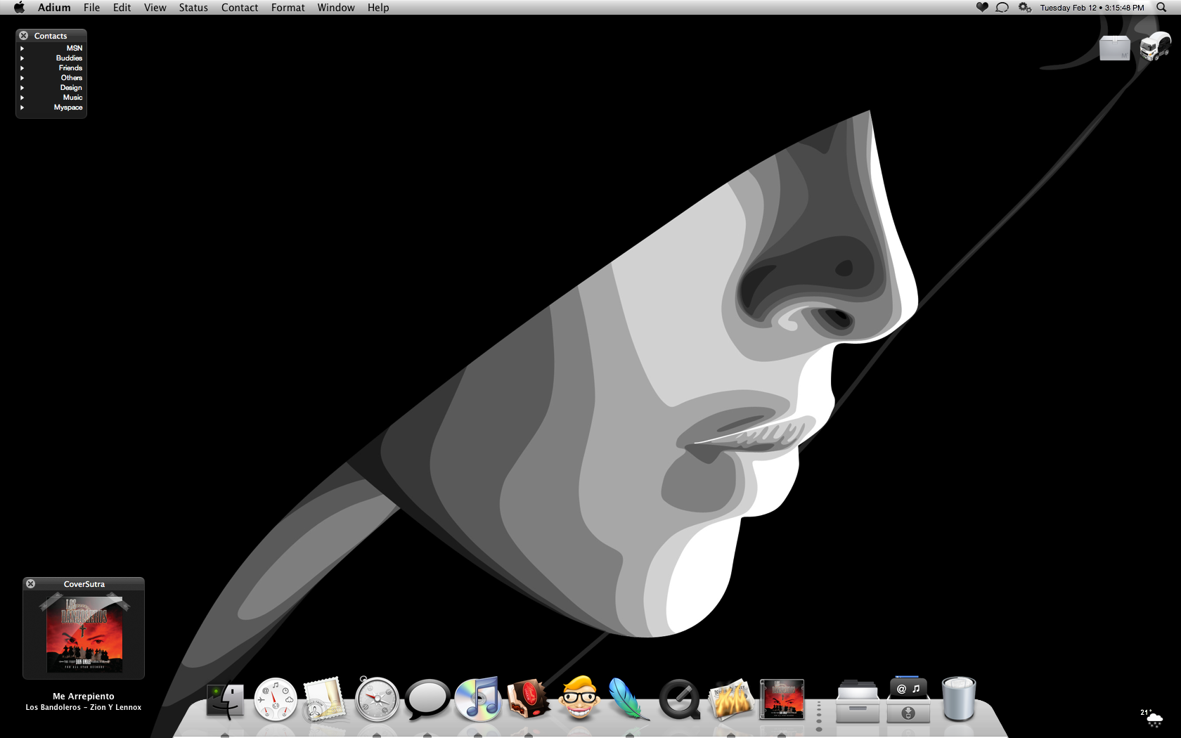This screenshot has width=1181, height=738.
Task: Open Spotlight search magnifier
Action: (x=1161, y=7)
